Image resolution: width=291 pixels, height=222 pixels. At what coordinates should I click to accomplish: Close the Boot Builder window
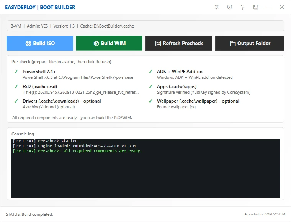[x=282, y=7]
